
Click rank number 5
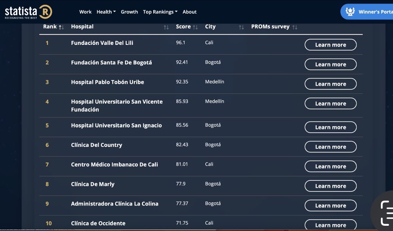47,125
